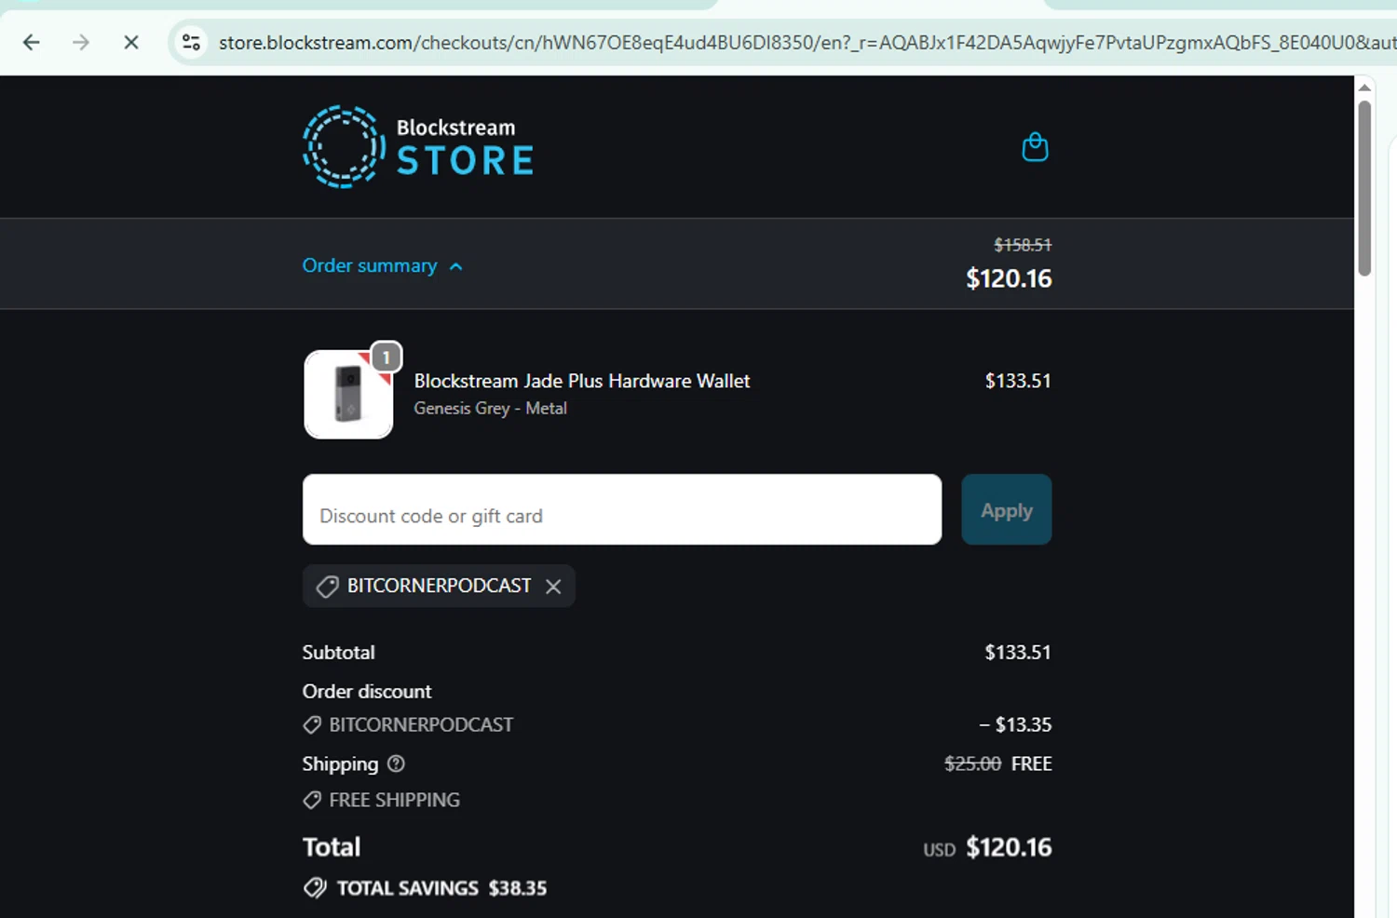Open site information icon in address bar
Image resolution: width=1397 pixels, height=918 pixels.
point(192,42)
